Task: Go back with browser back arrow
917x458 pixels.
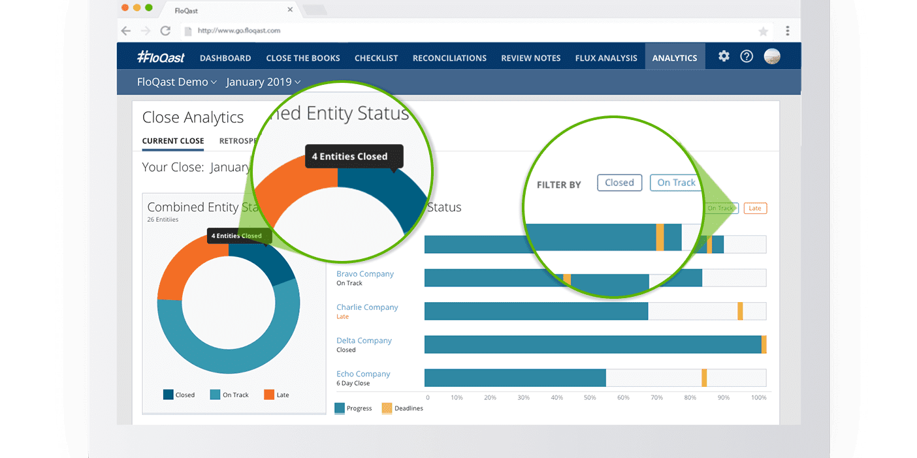Action: (x=126, y=31)
